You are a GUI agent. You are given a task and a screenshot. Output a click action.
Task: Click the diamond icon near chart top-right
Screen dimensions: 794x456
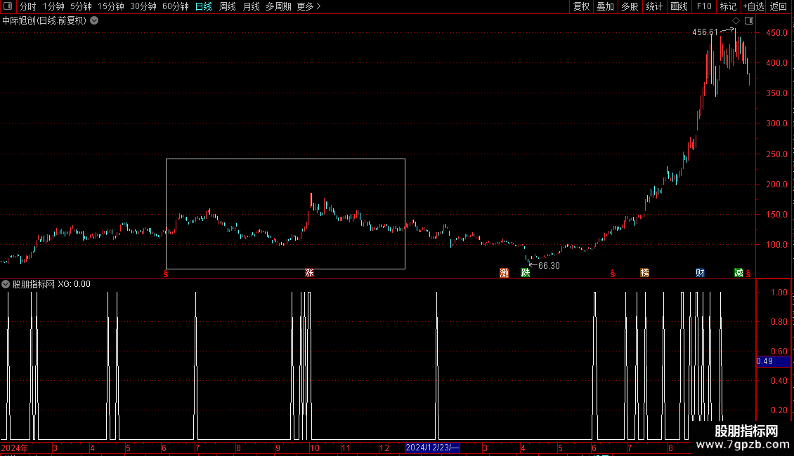pos(736,21)
